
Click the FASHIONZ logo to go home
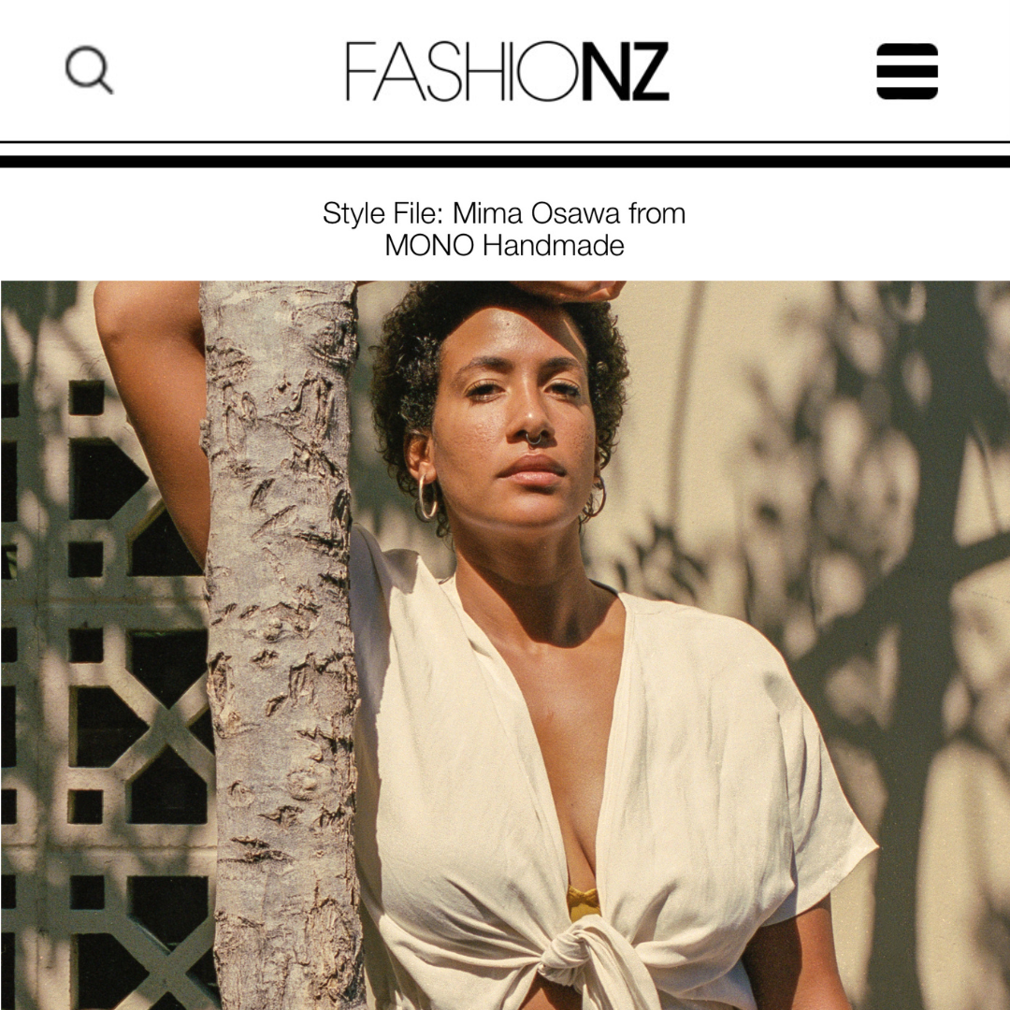point(508,71)
